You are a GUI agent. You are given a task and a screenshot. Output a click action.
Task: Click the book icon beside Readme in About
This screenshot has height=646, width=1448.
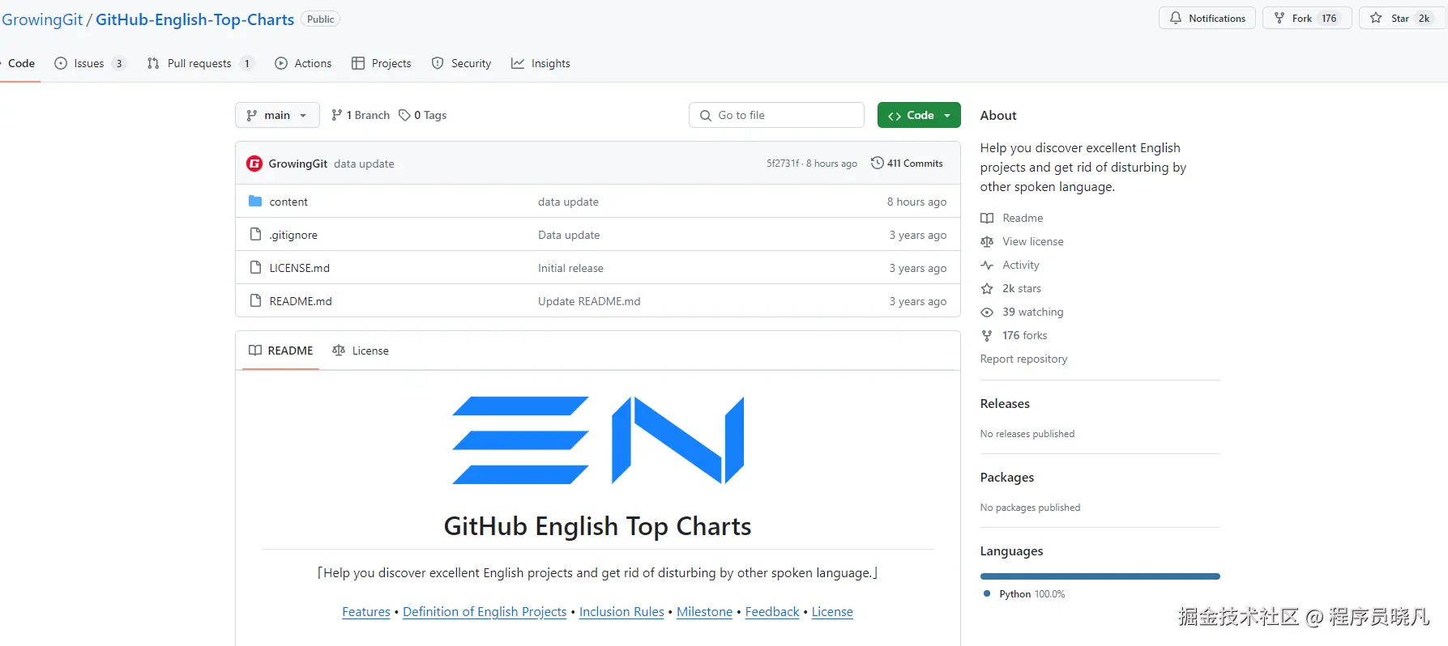[x=987, y=218]
